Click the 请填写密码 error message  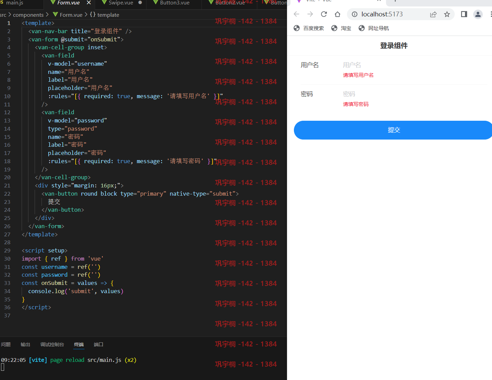pos(356,104)
